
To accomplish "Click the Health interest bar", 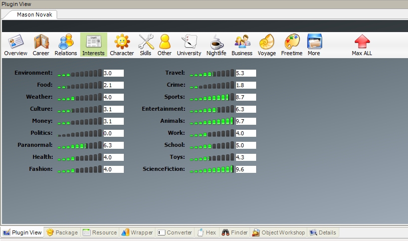I will coord(80,157).
